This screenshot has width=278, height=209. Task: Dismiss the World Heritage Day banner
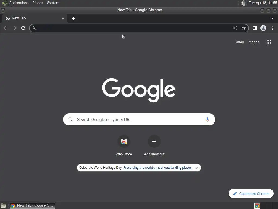click(x=197, y=168)
